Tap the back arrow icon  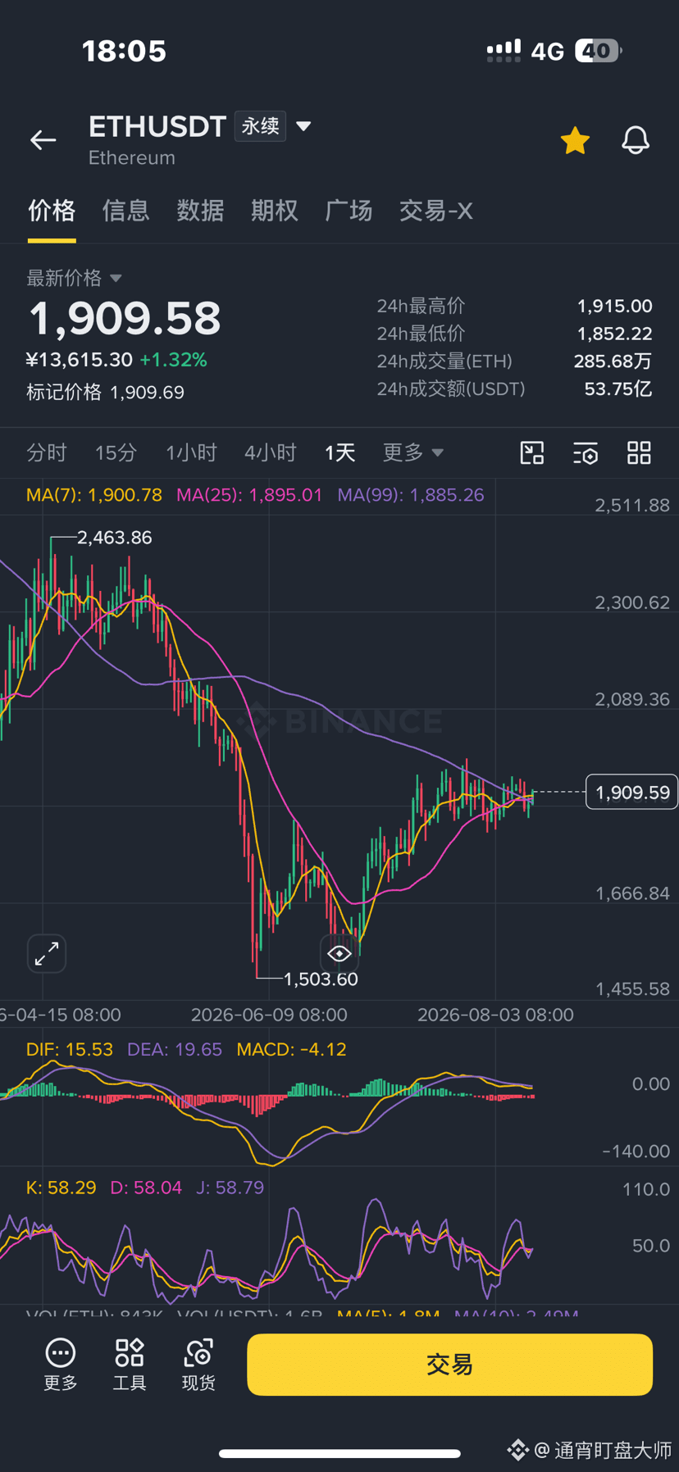(43, 140)
